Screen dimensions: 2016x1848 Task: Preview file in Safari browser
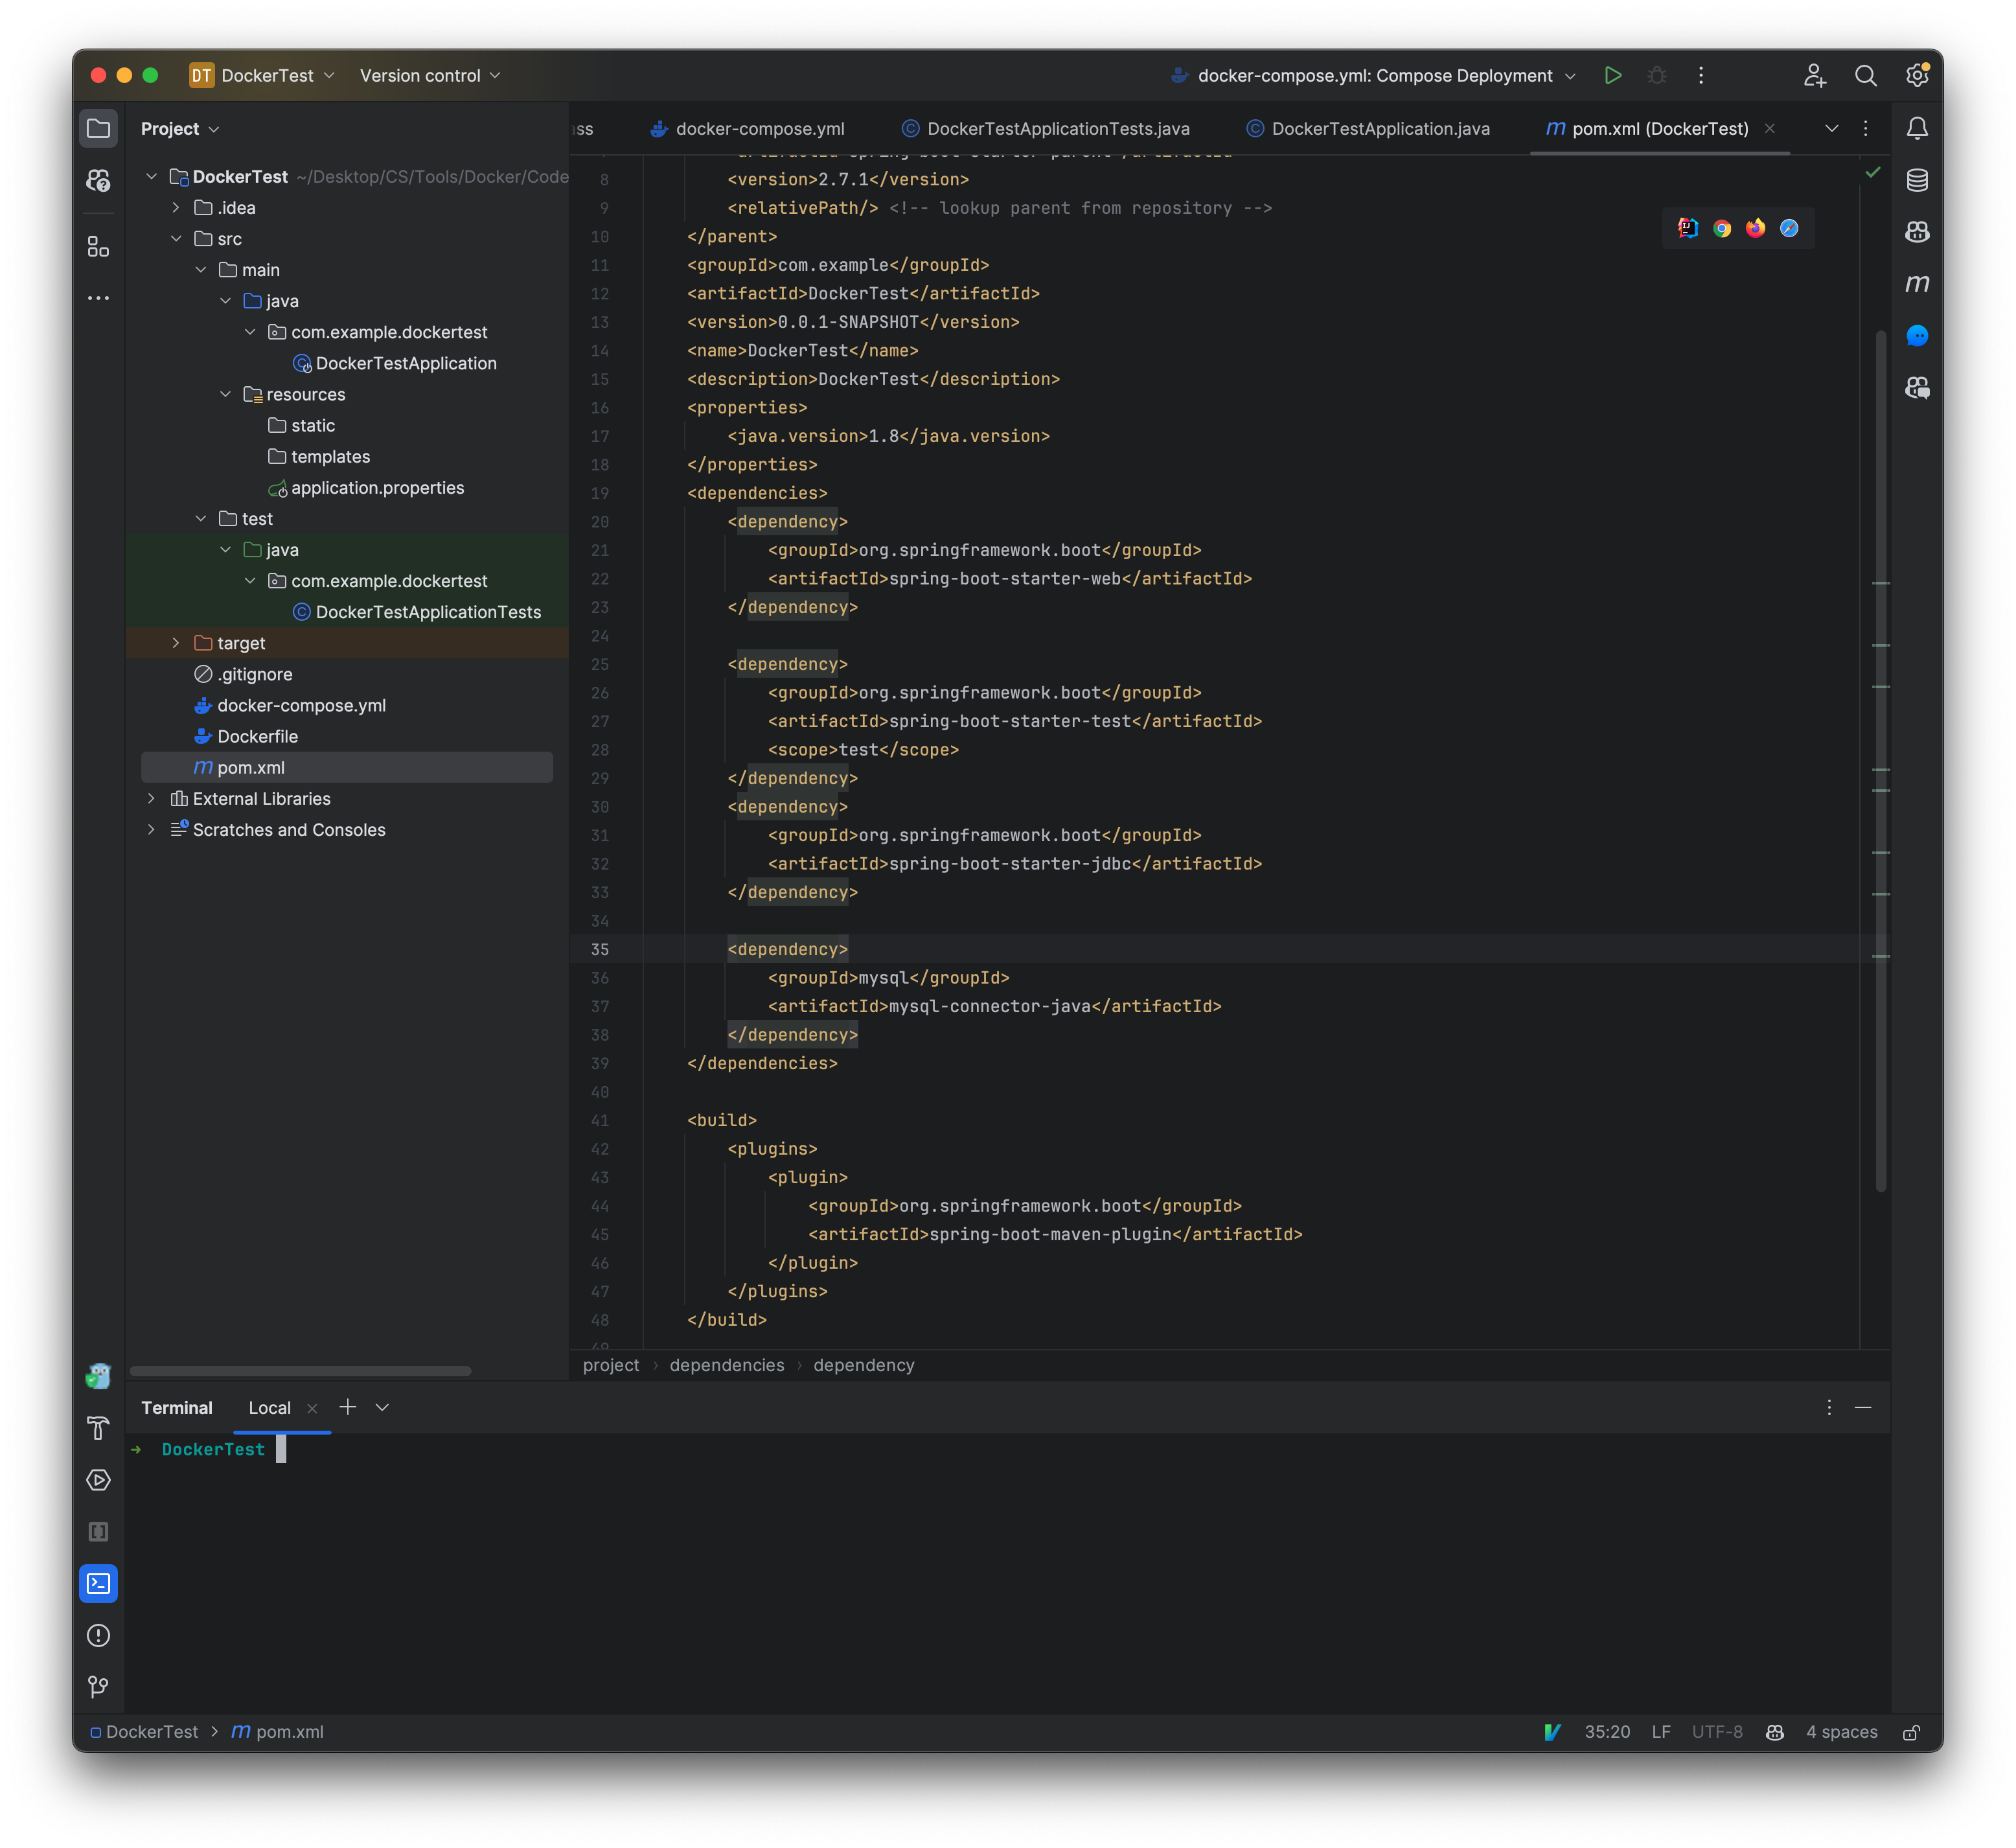(x=1789, y=229)
